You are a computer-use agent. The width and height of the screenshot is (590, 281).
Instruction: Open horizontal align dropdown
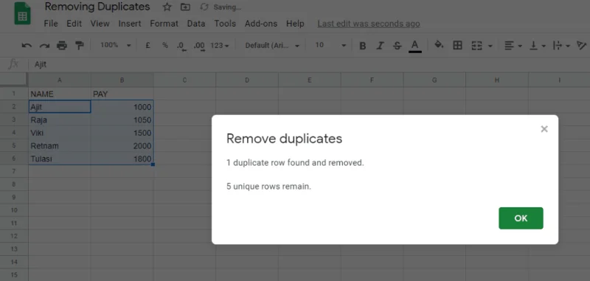click(x=513, y=46)
